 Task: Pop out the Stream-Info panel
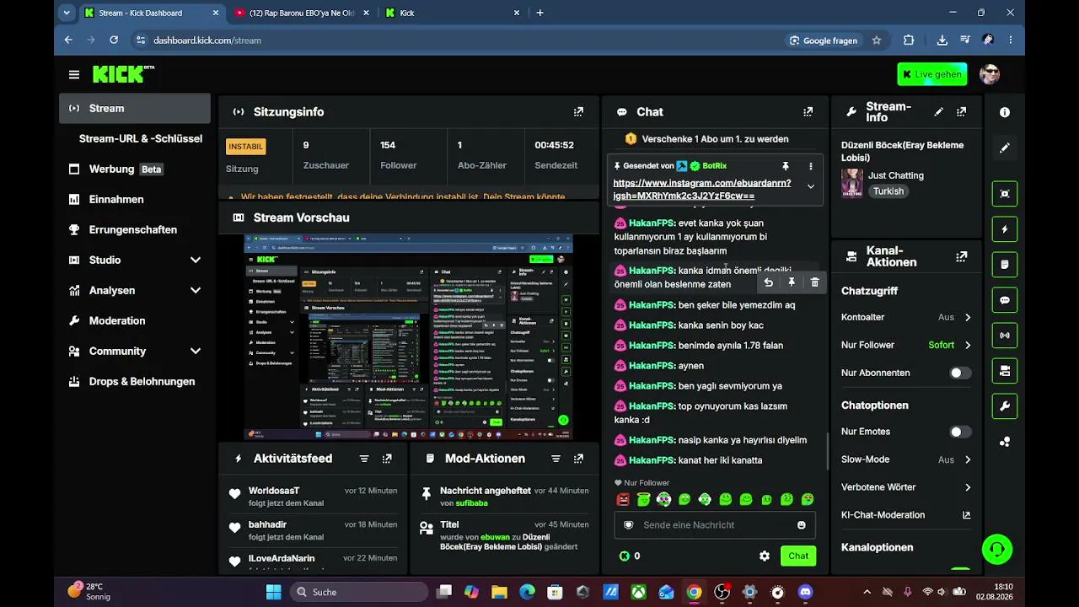[962, 111]
